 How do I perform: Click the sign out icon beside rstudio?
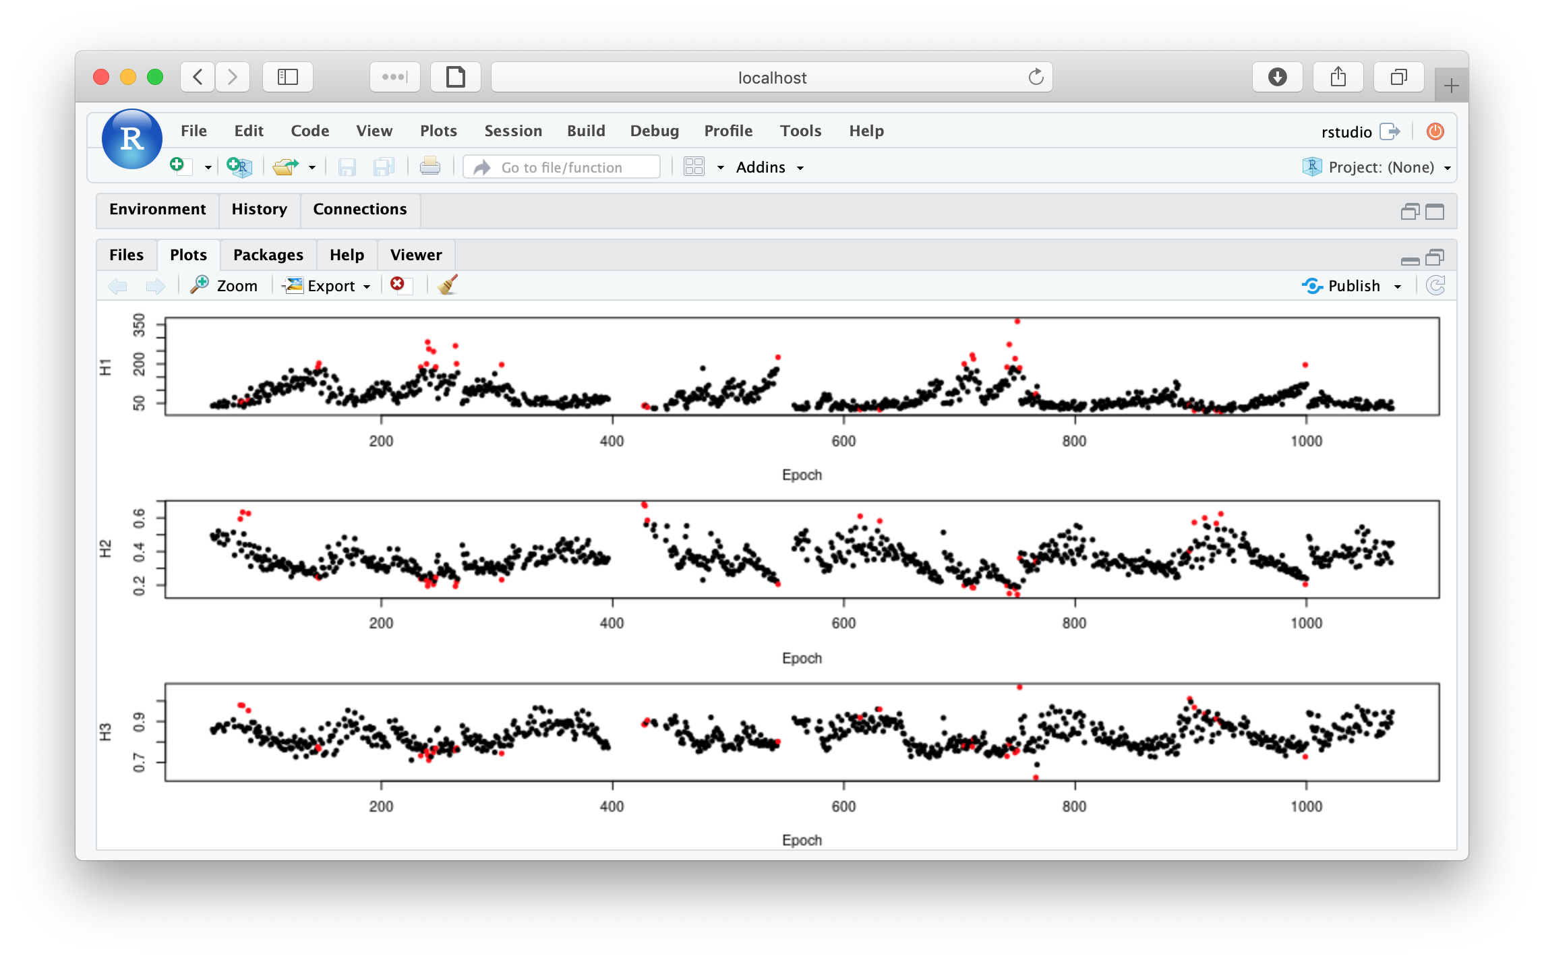(x=1390, y=131)
